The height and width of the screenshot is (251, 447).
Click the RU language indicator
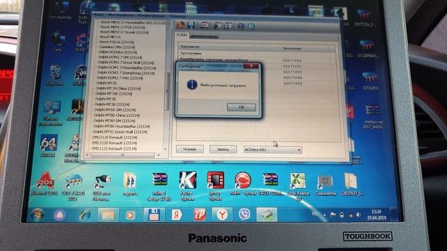pos(315,214)
